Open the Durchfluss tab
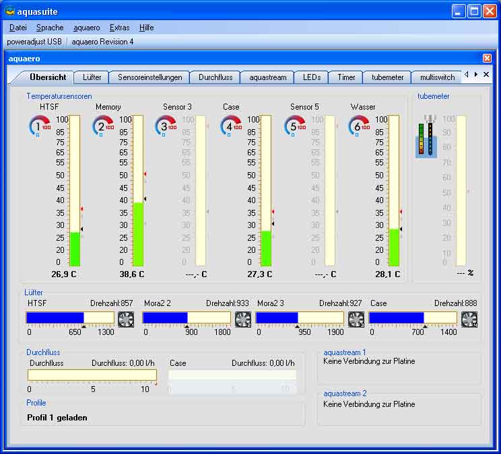Image resolution: width=501 pixels, height=454 pixels. tap(215, 77)
